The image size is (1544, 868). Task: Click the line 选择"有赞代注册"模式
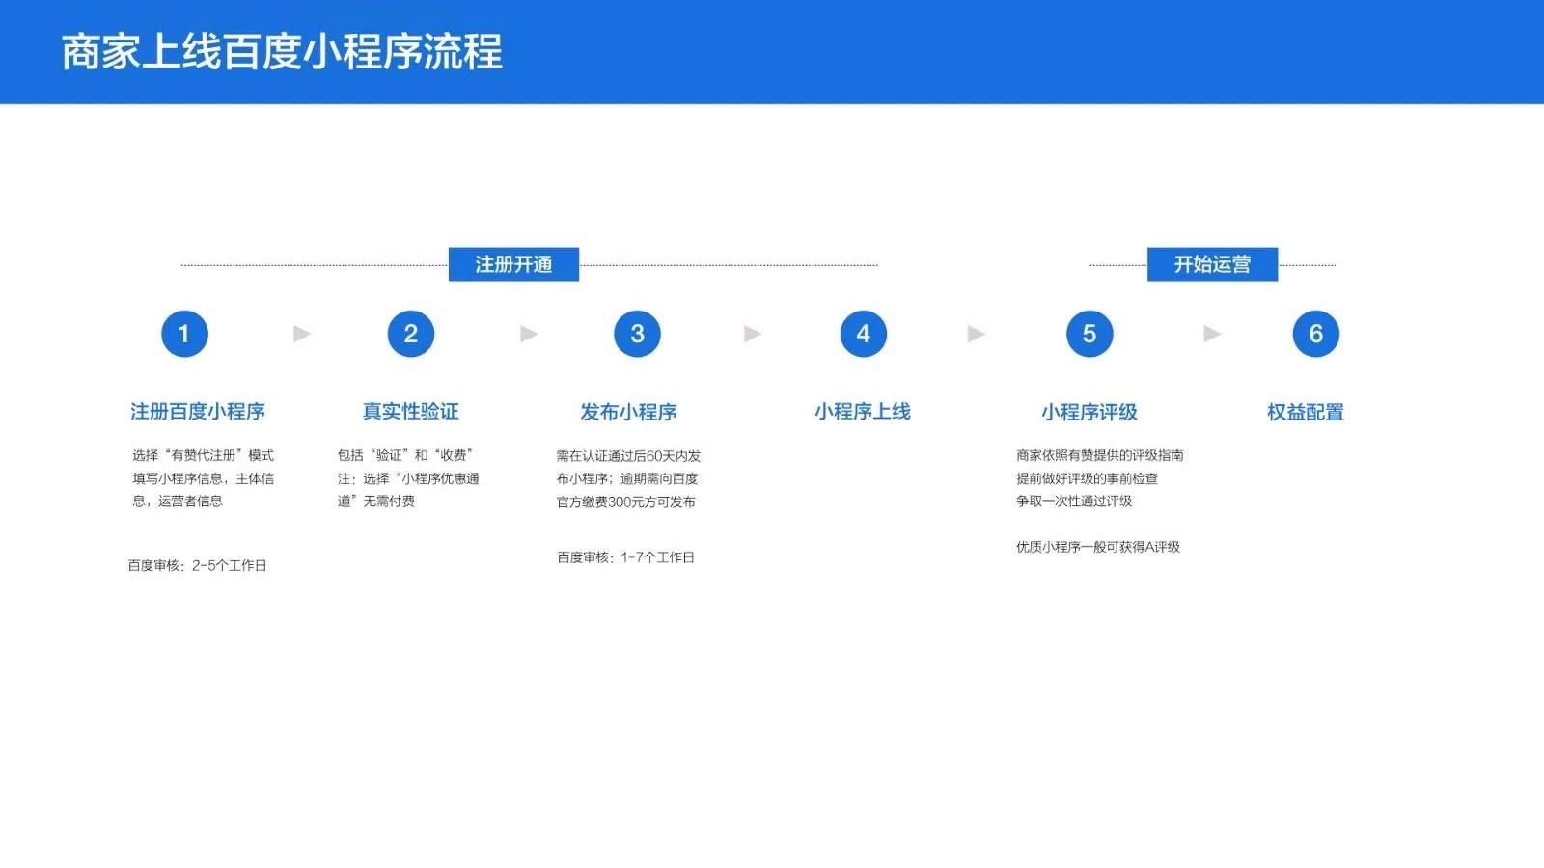[204, 455]
